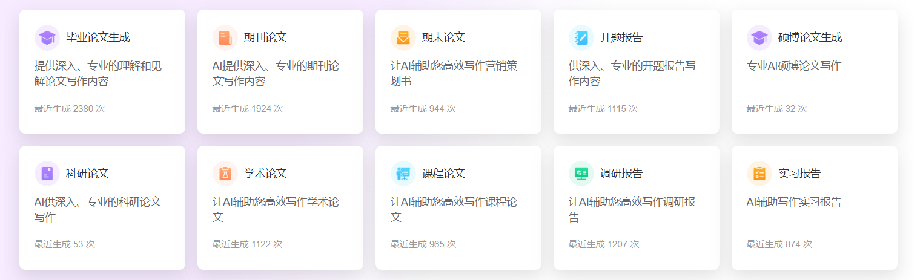Image resolution: width=923 pixels, height=280 pixels.
Task: Click description AI提供深入、专业的期刊论文写作内容
Action: 276,74
